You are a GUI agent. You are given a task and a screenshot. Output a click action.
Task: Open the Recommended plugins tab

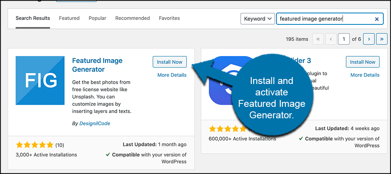(x=132, y=18)
